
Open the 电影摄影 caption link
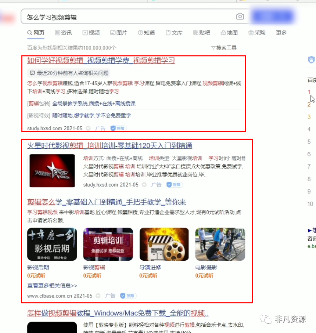206,267
